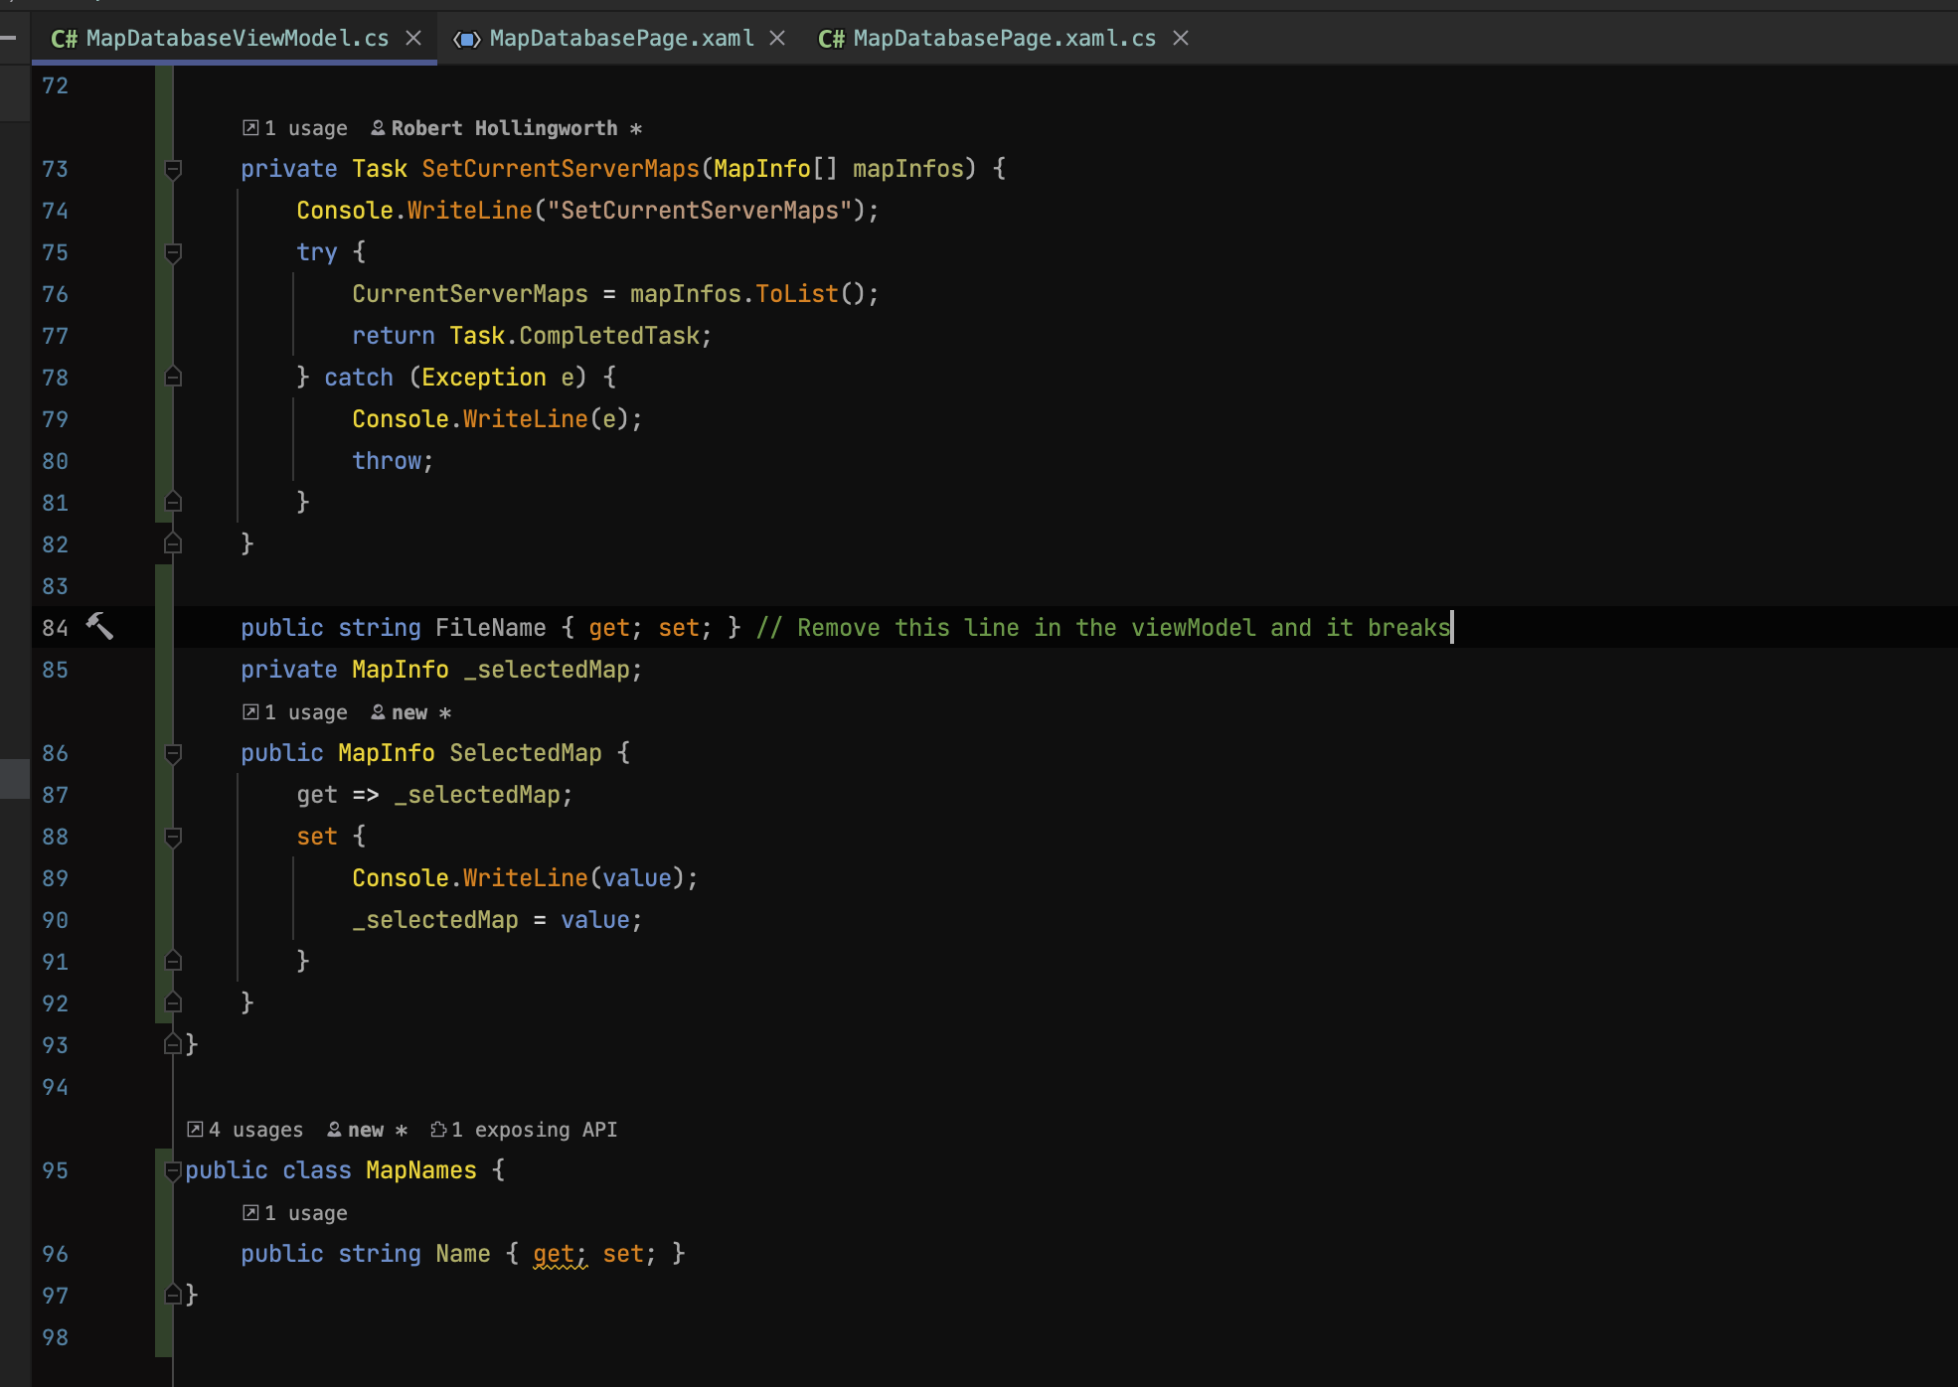Close the MapDatabaseViewModel.cs tab
This screenshot has width=1958, height=1387.
(413, 38)
